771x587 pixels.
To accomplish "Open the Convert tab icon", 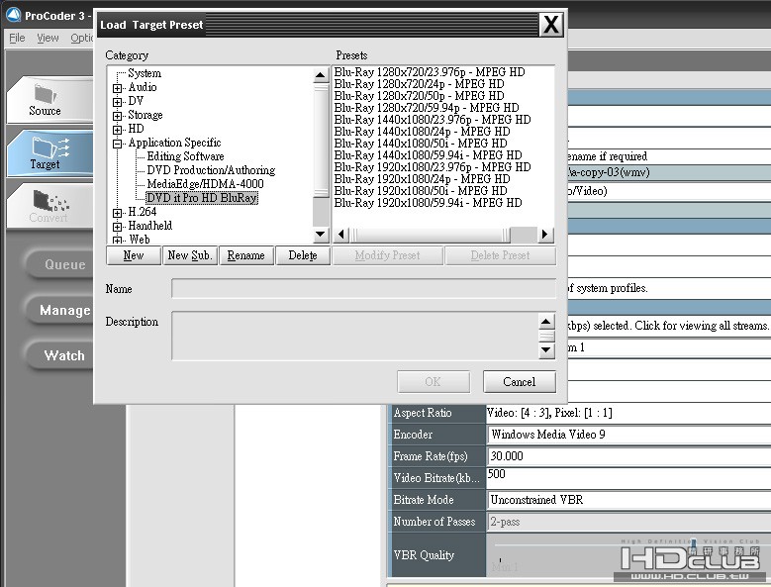I will (50, 201).
